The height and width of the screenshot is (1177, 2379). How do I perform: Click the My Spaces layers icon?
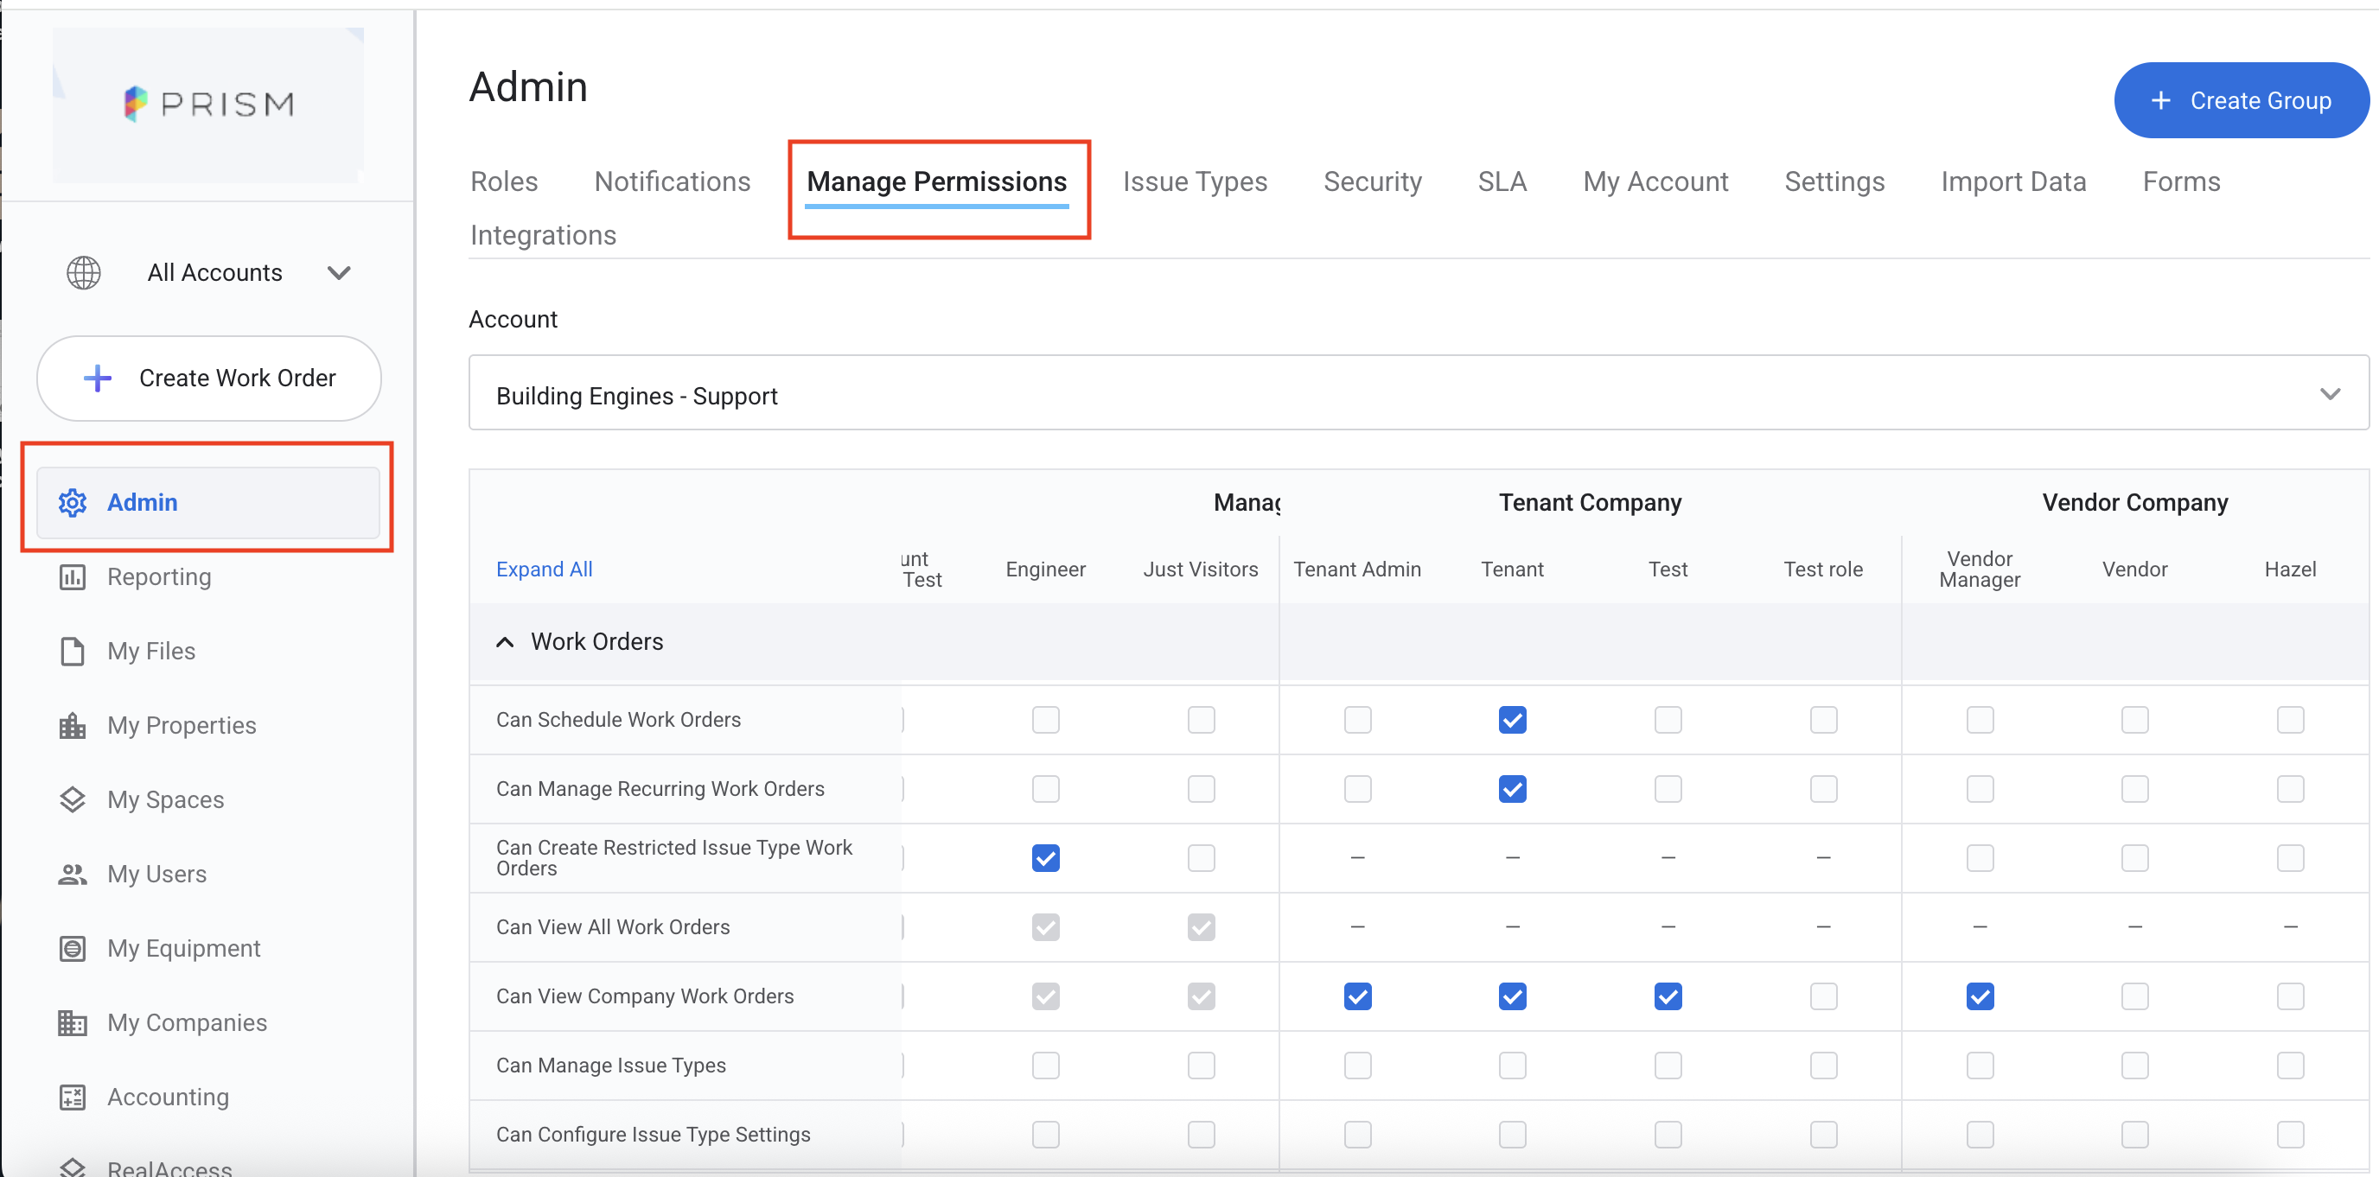tap(72, 799)
